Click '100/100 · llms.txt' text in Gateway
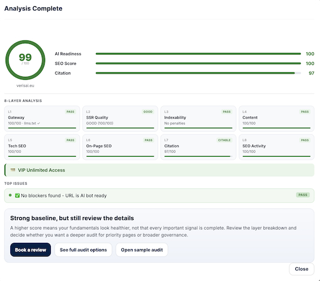 (24, 123)
